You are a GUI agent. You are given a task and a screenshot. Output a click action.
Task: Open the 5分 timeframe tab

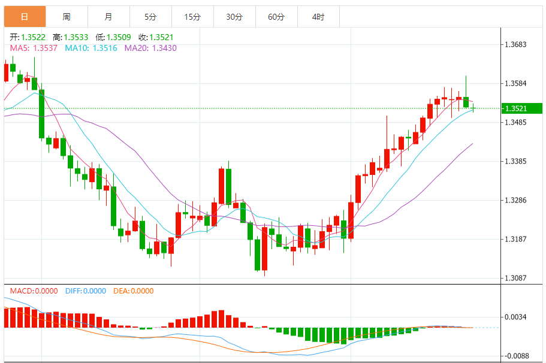tap(151, 16)
